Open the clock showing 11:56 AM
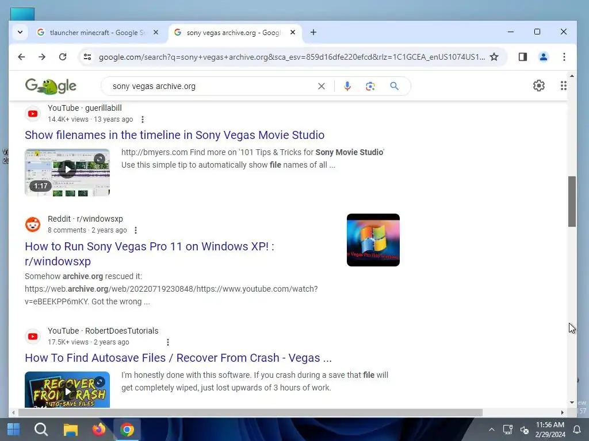The width and height of the screenshot is (589, 441). (x=550, y=430)
